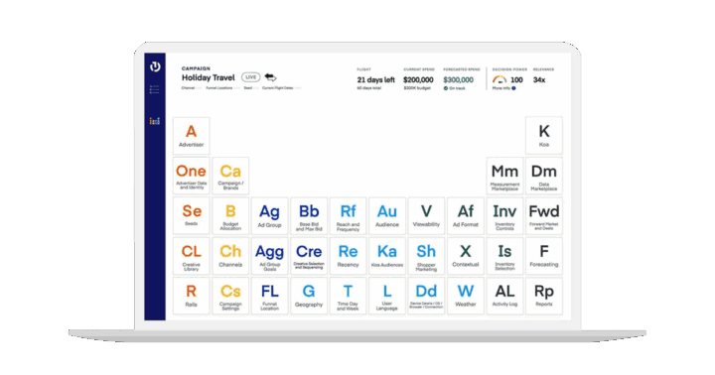Click the Rp Reports tile
This screenshot has height=375, width=715.
(544, 296)
